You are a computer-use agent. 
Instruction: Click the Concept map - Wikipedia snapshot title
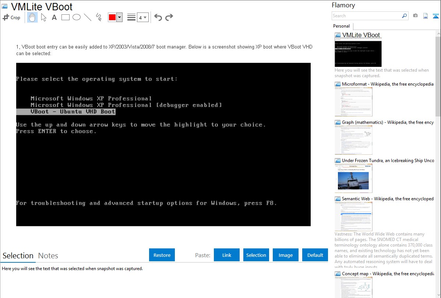[x=388, y=273]
